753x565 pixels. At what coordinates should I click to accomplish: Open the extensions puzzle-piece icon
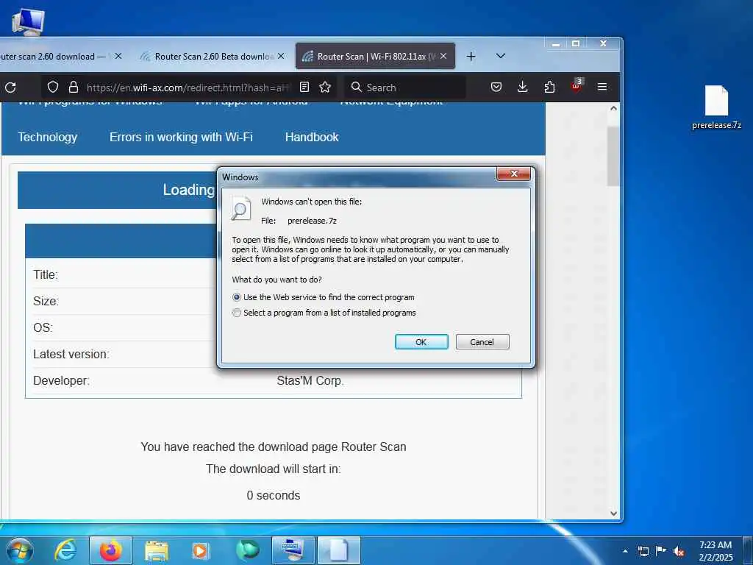[x=549, y=87]
